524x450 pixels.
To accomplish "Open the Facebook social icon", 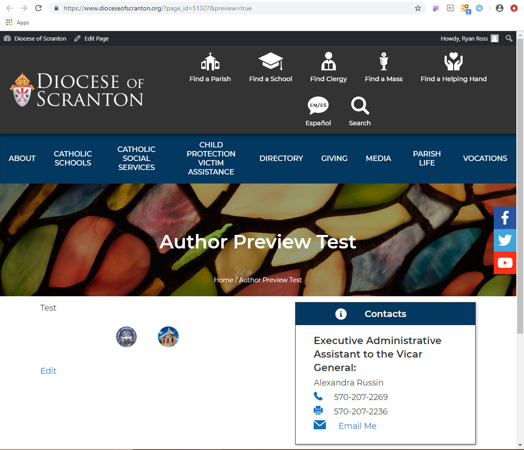I will tap(505, 218).
